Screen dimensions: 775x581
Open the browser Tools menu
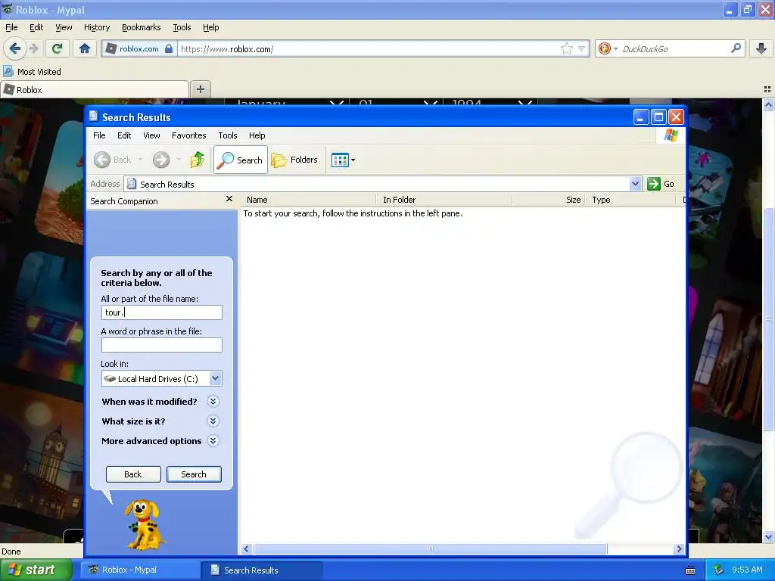pyautogui.click(x=182, y=28)
